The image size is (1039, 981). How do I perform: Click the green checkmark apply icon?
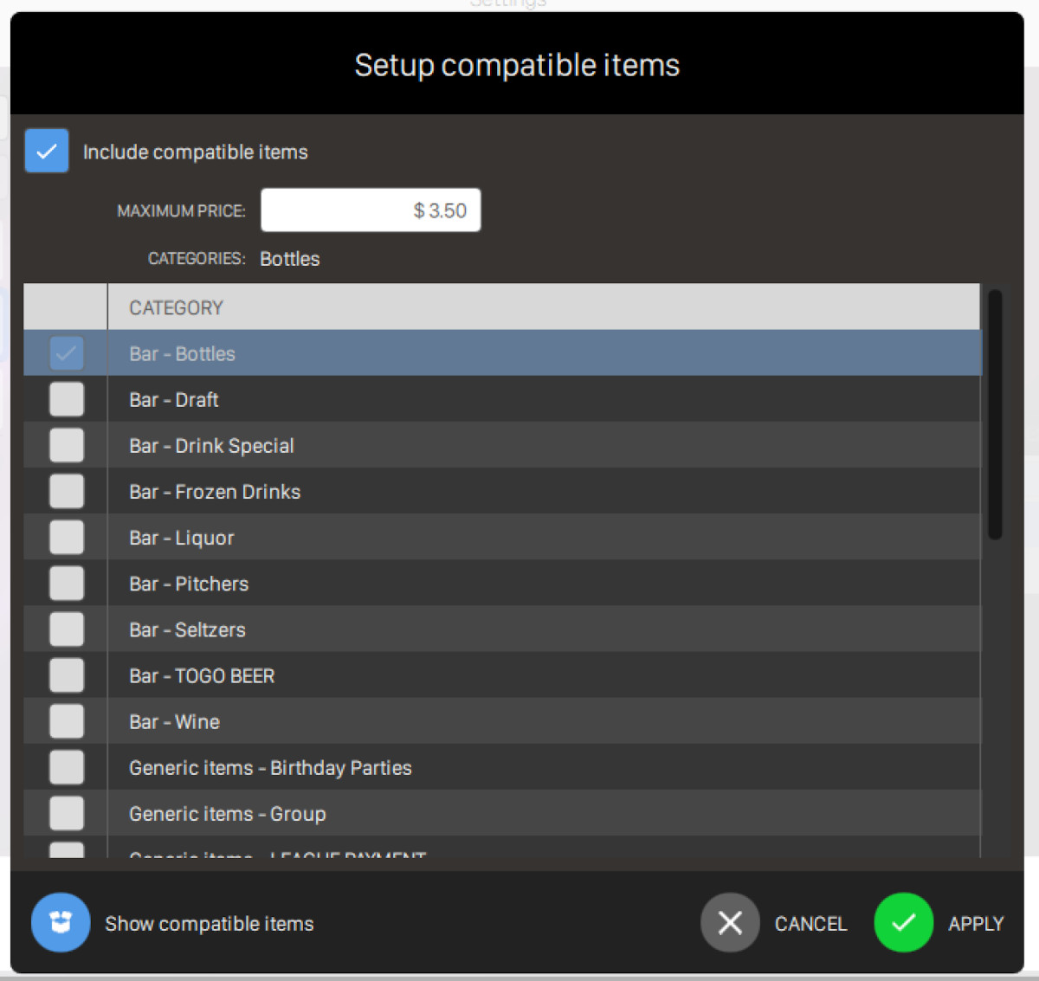click(x=903, y=923)
